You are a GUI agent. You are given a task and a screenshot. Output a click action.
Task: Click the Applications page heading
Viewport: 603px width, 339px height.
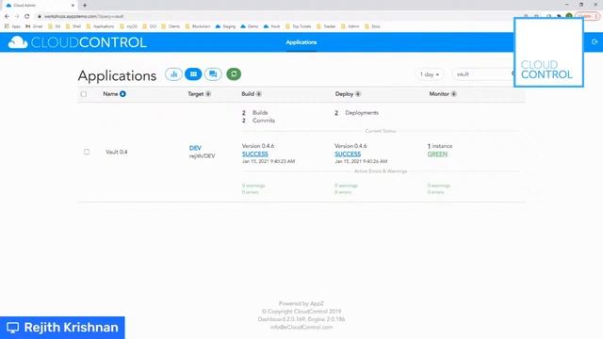(x=117, y=75)
